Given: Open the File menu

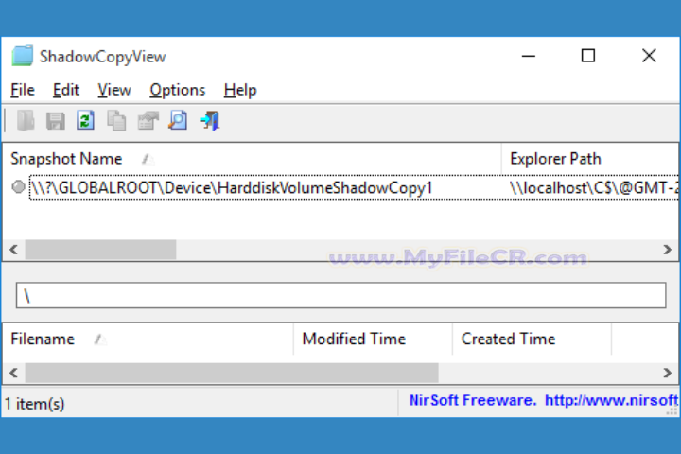Looking at the screenshot, I should pyautogui.click(x=23, y=90).
